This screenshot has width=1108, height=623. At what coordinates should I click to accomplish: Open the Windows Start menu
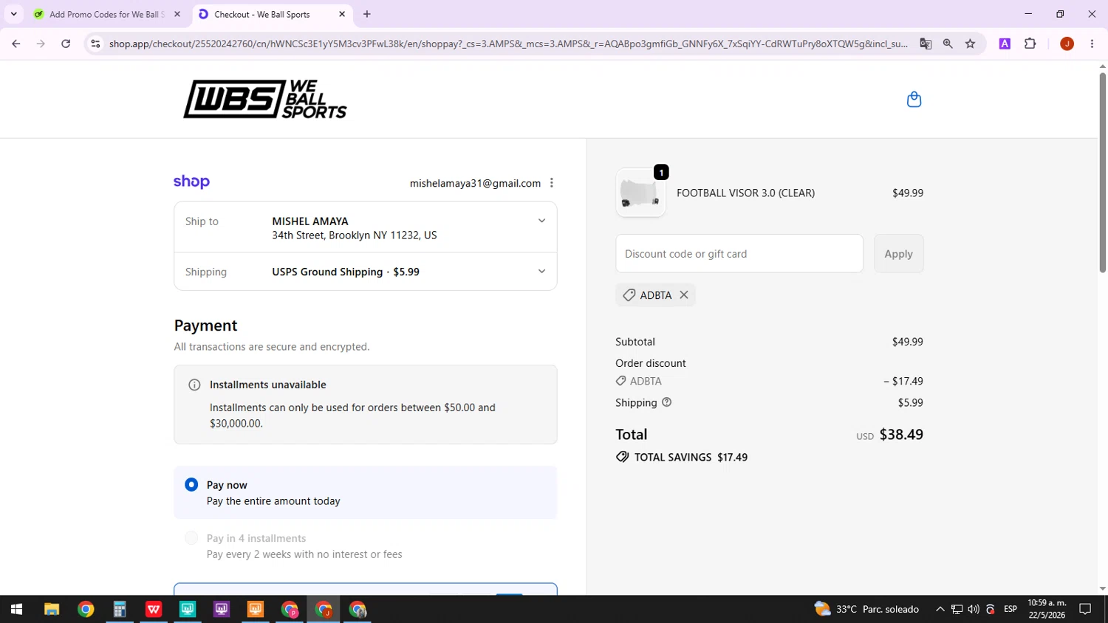[16, 609]
